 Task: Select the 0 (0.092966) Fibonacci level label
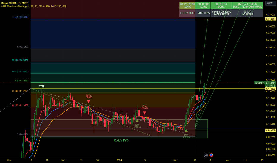23,134
